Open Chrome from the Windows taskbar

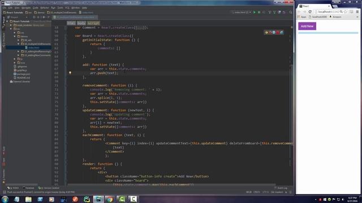110,199
